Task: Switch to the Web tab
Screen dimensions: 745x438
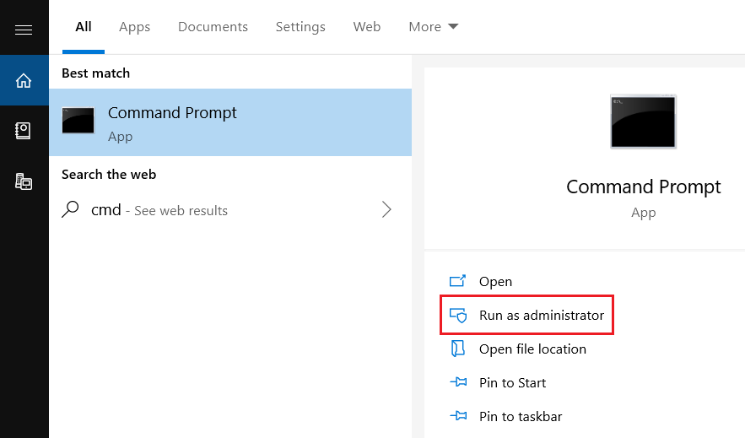Action: pyautogui.click(x=366, y=27)
